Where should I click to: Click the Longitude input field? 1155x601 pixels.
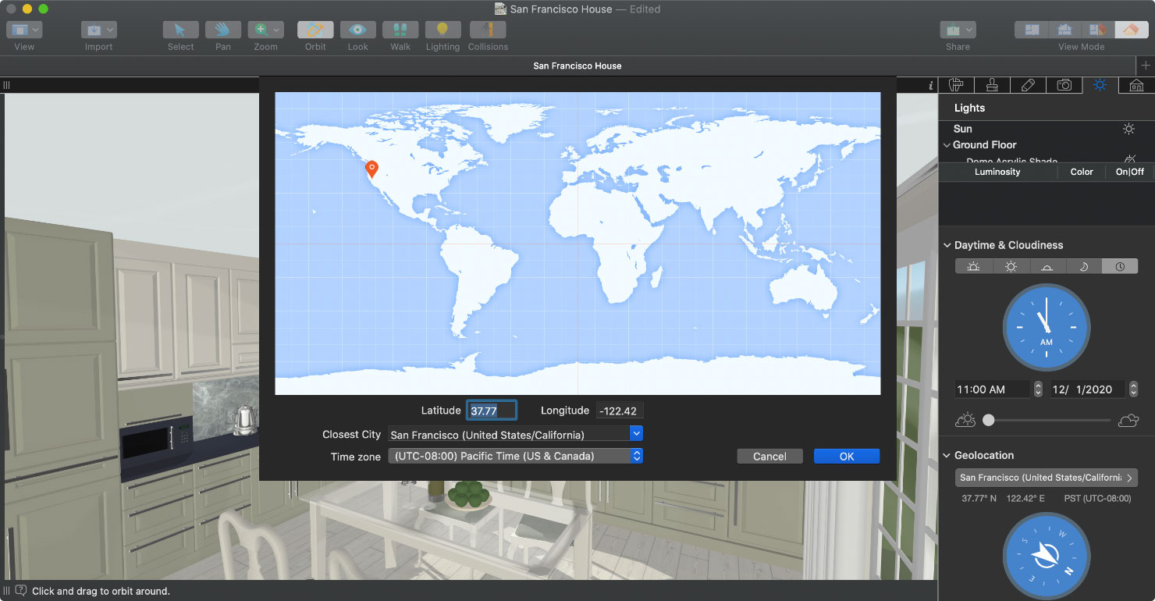(620, 411)
